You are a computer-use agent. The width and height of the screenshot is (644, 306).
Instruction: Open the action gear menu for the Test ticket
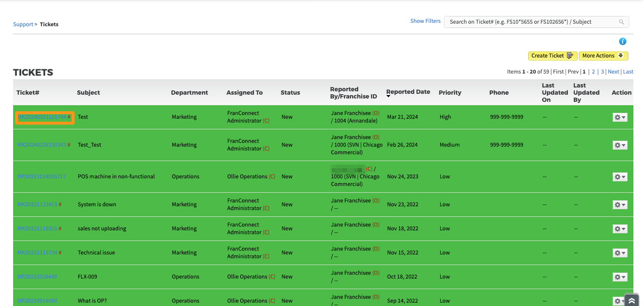(620, 117)
